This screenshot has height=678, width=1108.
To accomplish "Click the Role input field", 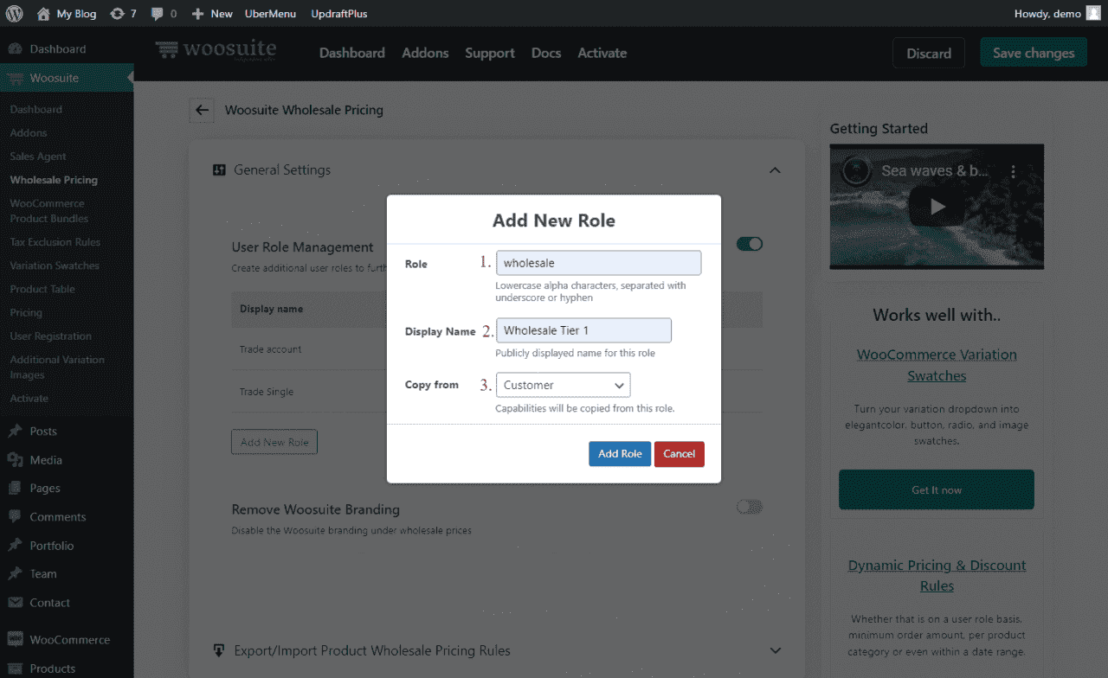I will [x=598, y=263].
